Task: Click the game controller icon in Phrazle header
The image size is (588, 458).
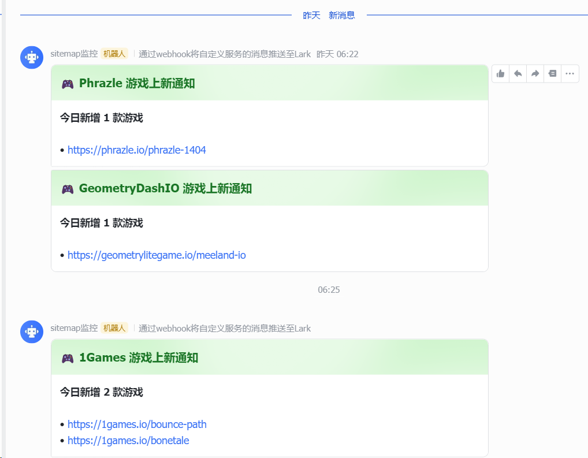Action: click(x=67, y=83)
